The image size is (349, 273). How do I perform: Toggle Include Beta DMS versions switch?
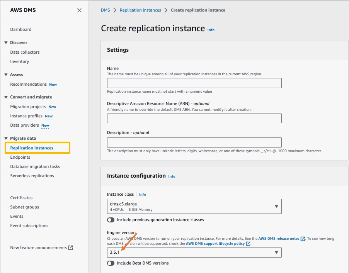click(111, 263)
